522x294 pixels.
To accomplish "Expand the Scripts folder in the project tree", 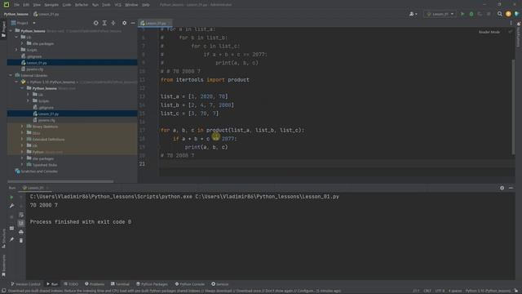I will click(16, 50).
